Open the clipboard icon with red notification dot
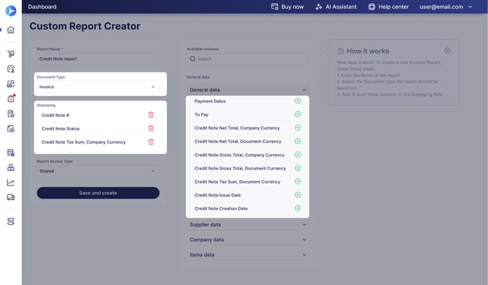This screenshot has width=488, height=285. 11,99
